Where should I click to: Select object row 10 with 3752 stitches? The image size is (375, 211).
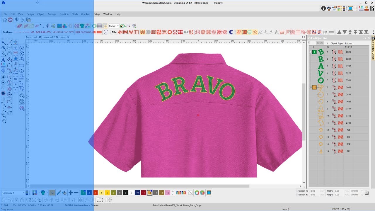(340, 116)
